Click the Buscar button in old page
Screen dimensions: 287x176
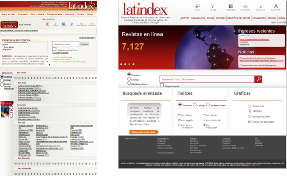(x=84, y=44)
